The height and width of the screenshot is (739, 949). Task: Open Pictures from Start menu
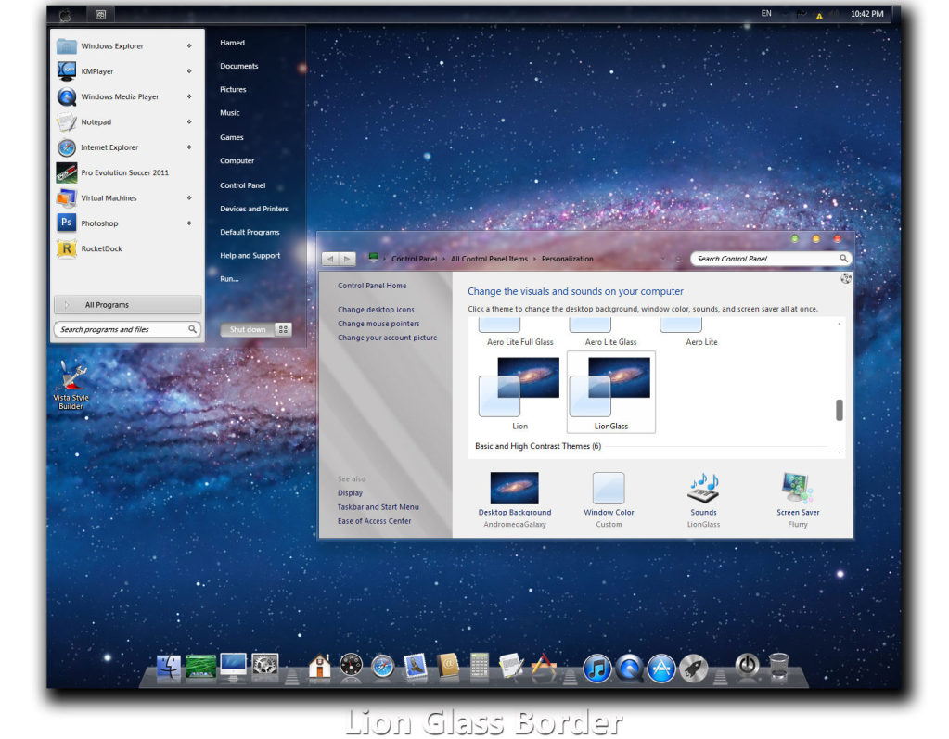click(x=233, y=89)
